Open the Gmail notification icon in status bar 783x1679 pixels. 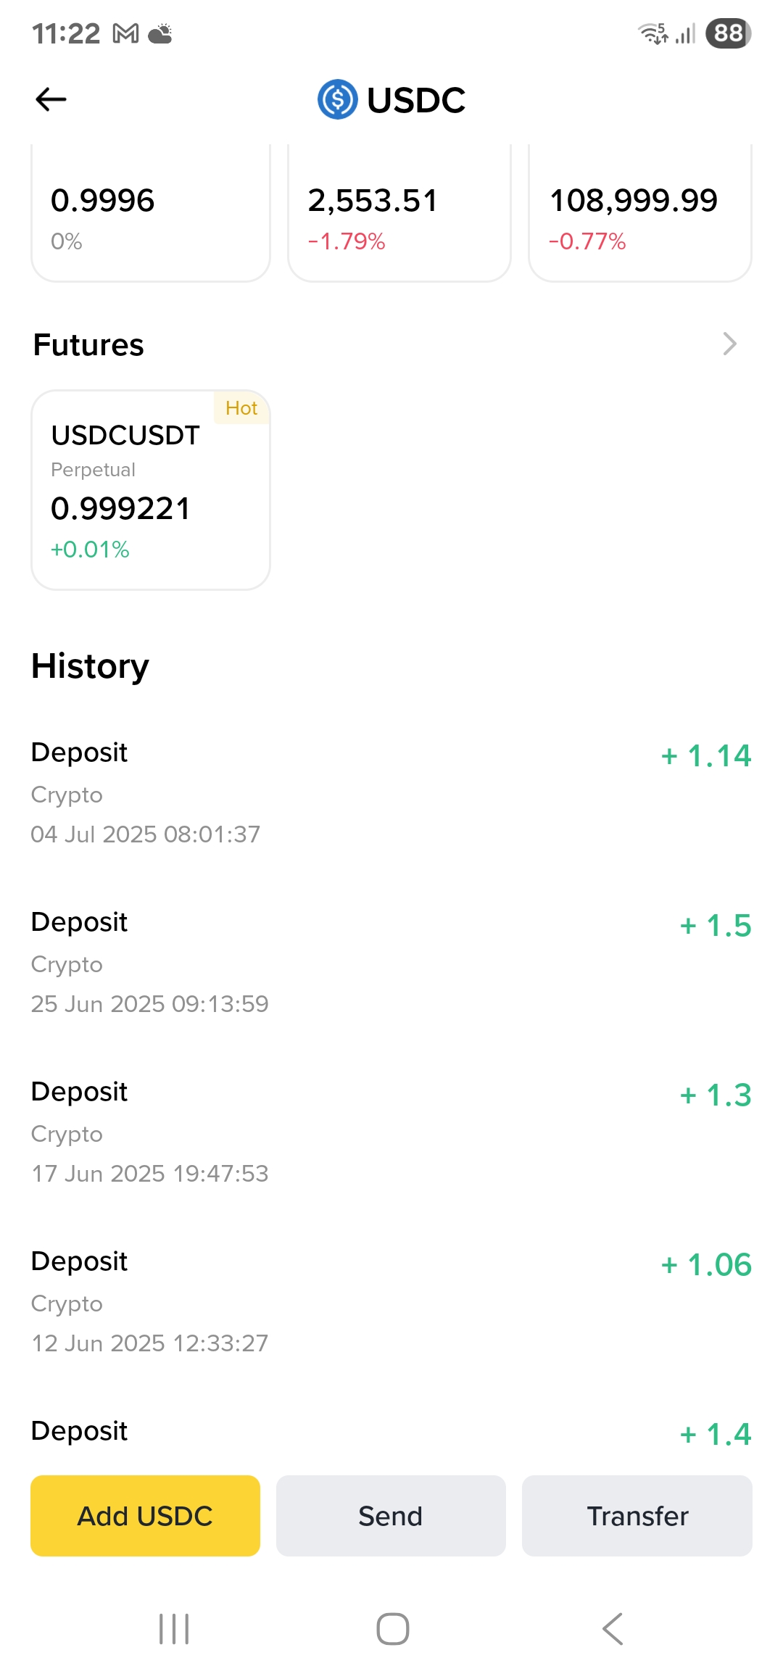point(126,33)
